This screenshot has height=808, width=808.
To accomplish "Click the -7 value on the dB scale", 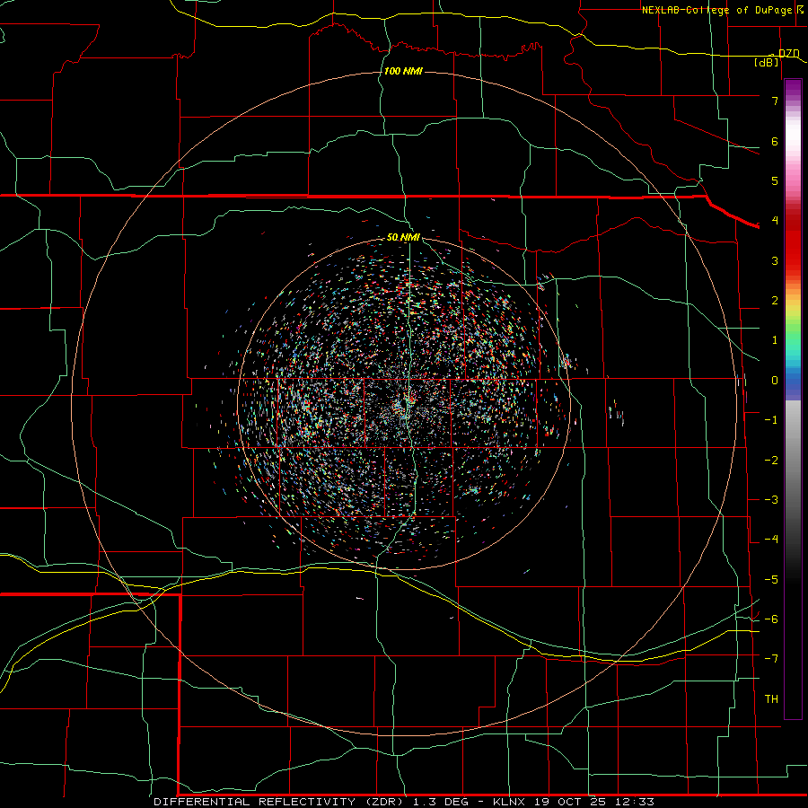I will pos(771,659).
